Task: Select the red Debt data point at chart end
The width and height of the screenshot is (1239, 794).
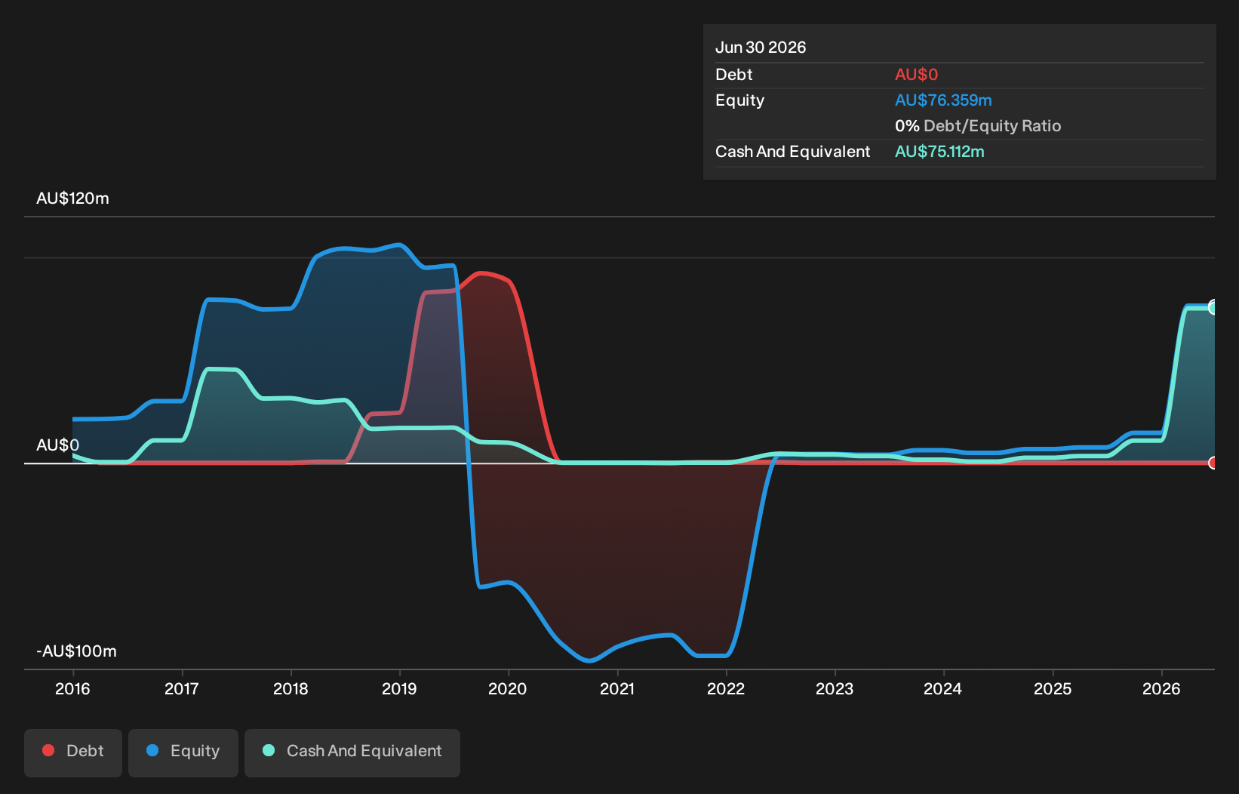Action: [1213, 463]
